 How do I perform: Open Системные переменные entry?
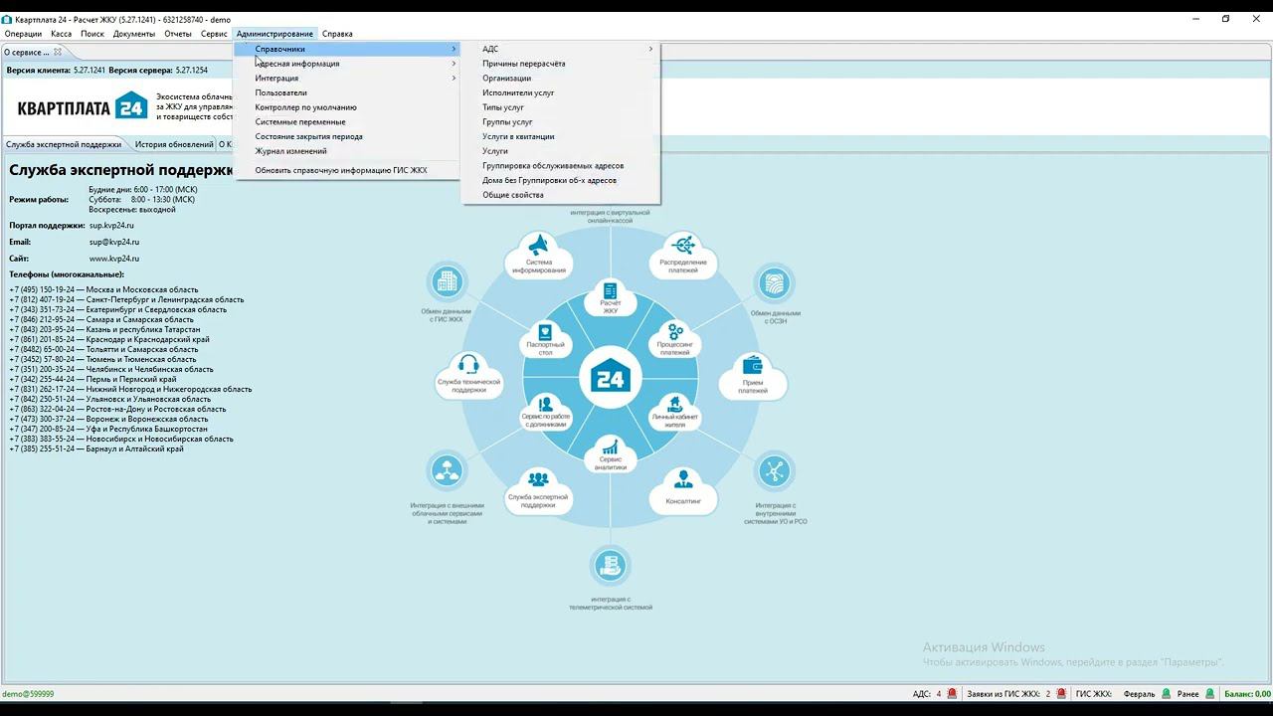coord(347,121)
